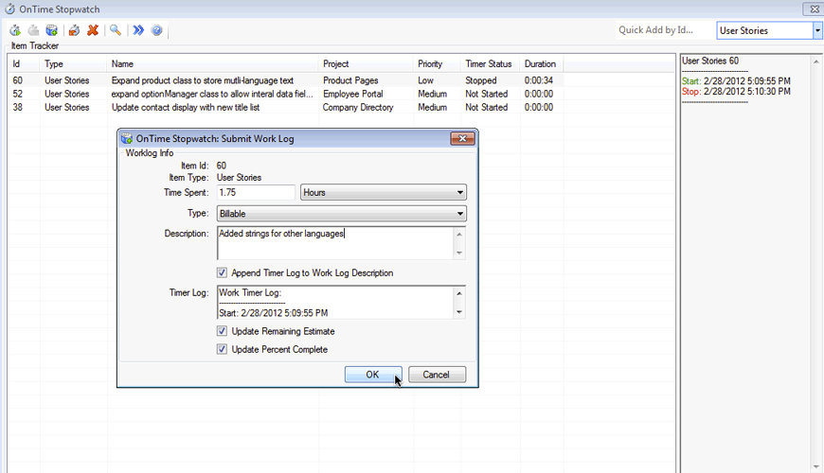Open search with the magnifying glass icon
824x473 pixels.
(x=116, y=30)
